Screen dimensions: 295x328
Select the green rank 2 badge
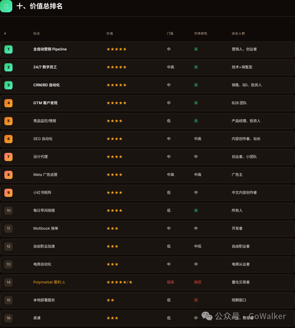pyautogui.click(x=8, y=67)
